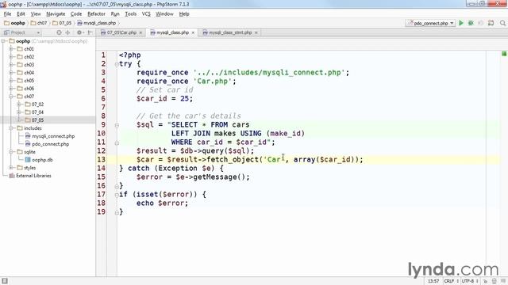Close the 07_05\Car.php tab

(x=140, y=32)
